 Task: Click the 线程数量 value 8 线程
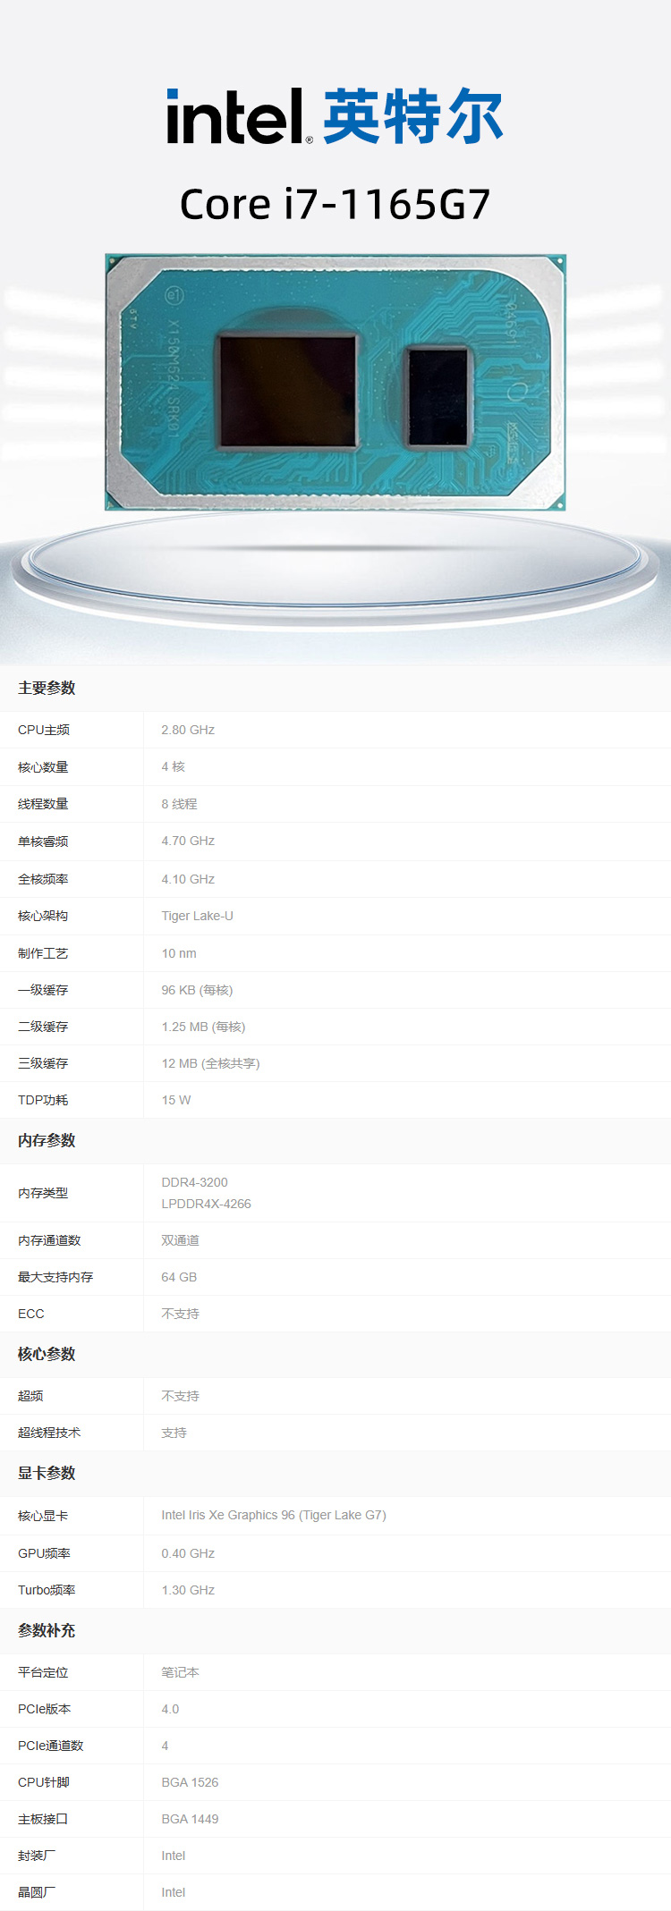(179, 804)
